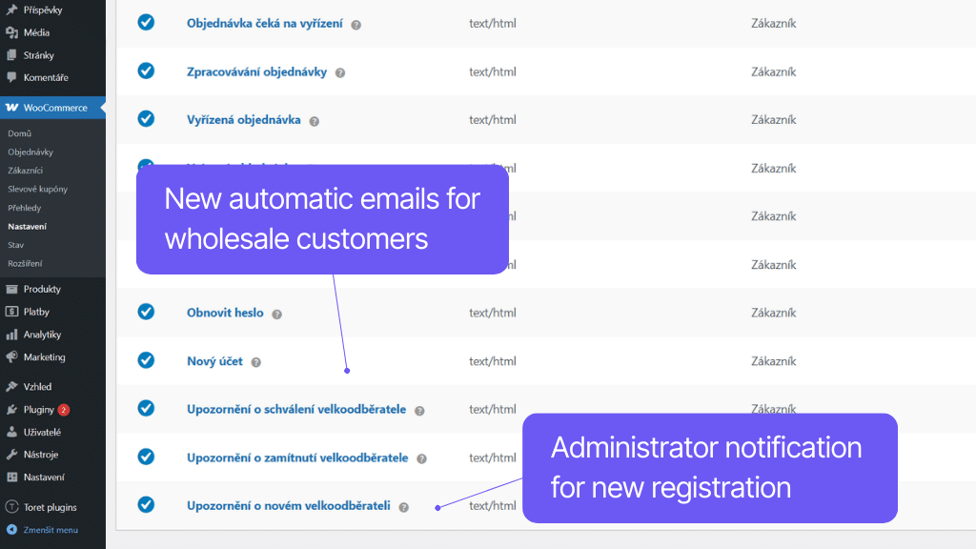976x549 pixels.
Task: Click the Pluginy update count badge 2
Action: [64, 410]
